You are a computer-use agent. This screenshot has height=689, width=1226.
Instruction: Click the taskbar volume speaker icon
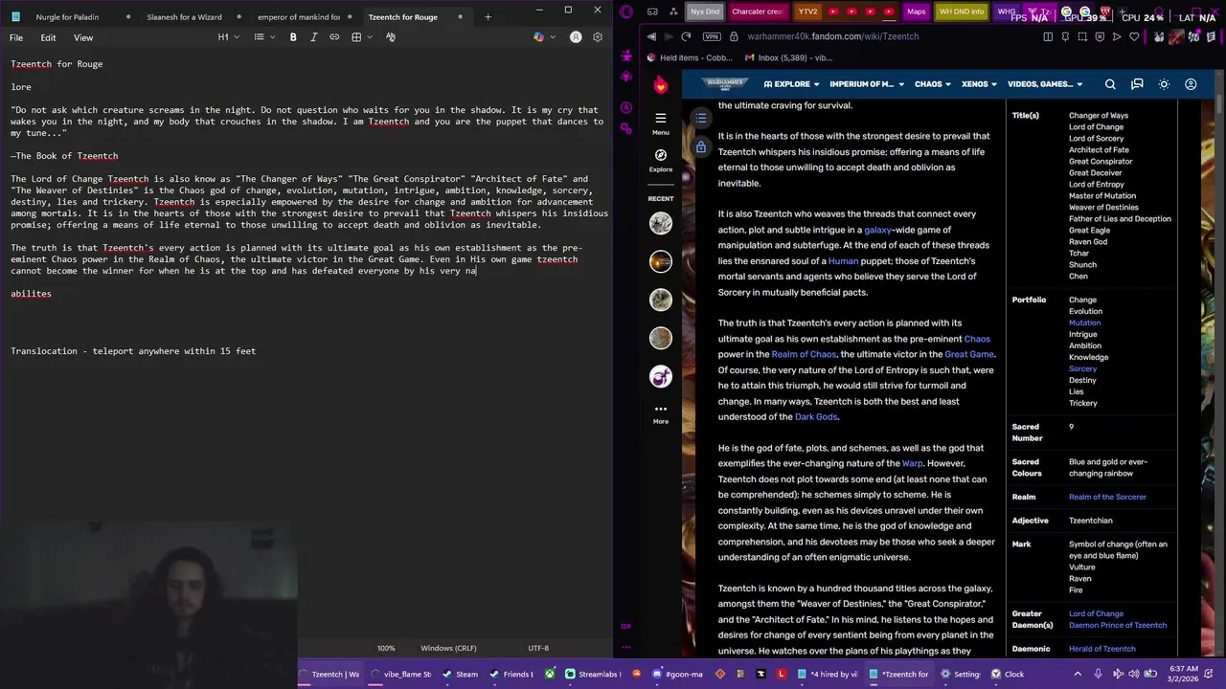(x=1136, y=674)
